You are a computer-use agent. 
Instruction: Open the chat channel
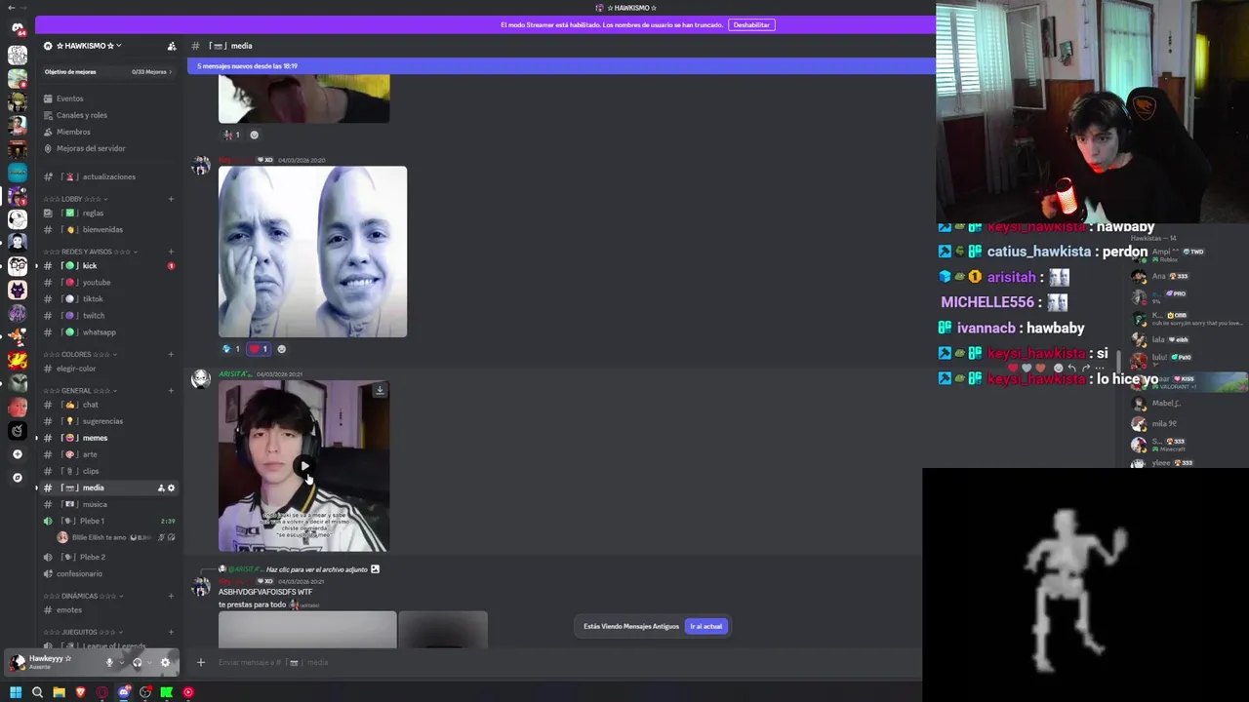click(90, 405)
